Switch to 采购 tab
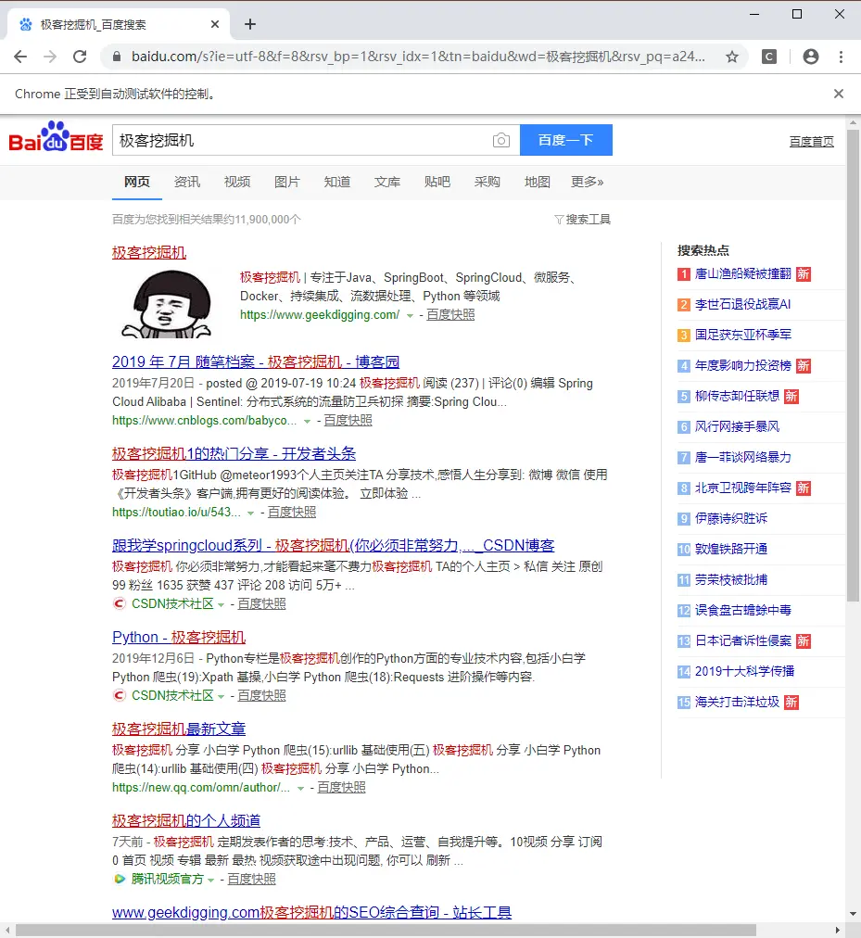The width and height of the screenshot is (861, 938). click(487, 182)
